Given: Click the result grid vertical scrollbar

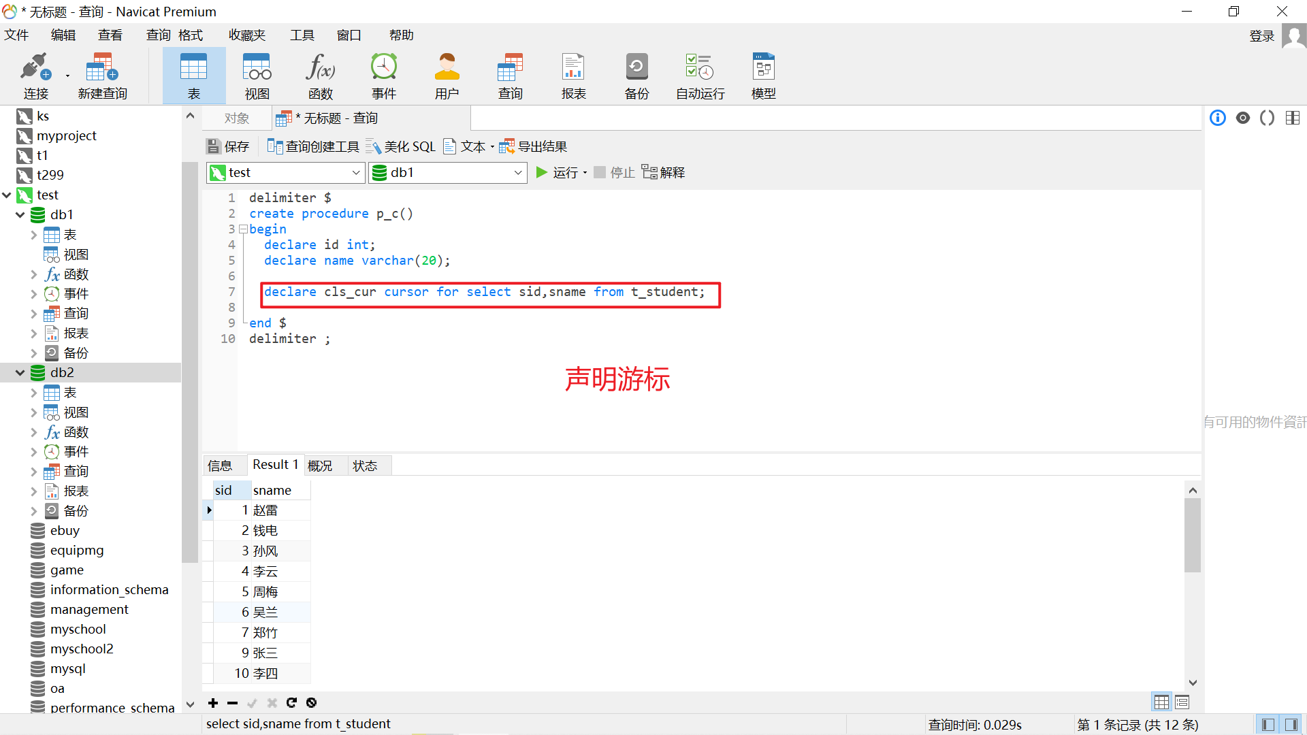Looking at the screenshot, I should pyautogui.click(x=1192, y=534).
